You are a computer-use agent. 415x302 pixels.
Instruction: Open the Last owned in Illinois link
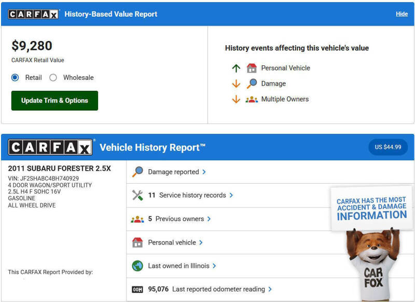[x=178, y=266]
